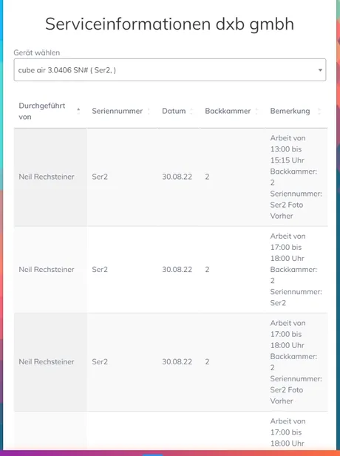340x456 pixels.
Task: Click the Serviceinformationen dxb gmbh heading
Action: click(169, 24)
